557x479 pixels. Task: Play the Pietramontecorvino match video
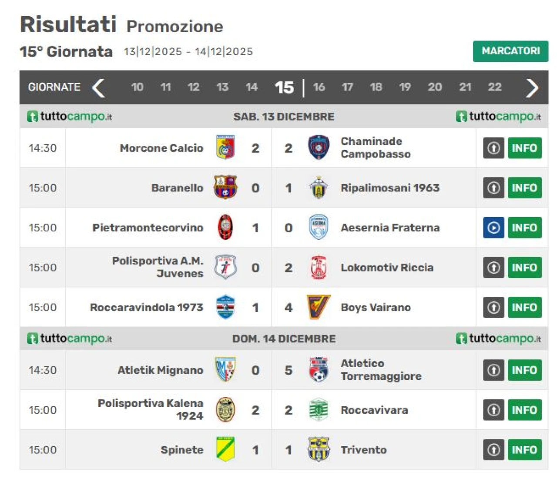point(493,228)
